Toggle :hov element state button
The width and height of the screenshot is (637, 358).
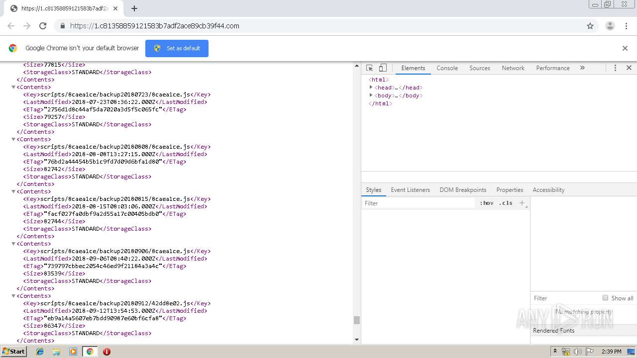point(487,203)
